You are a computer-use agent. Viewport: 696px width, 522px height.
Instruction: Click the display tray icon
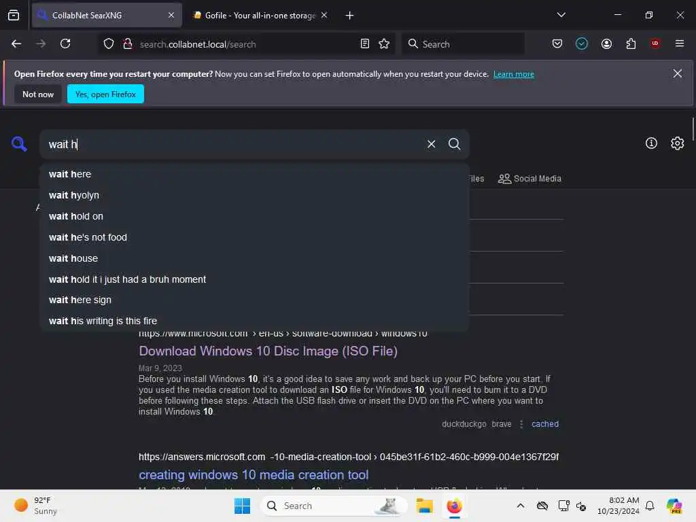click(x=563, y=506)
